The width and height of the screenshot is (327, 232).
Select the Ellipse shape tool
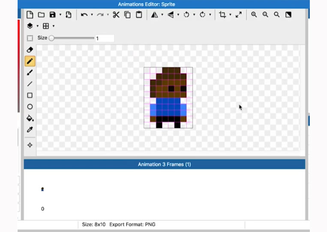click(x=30, y=107)
